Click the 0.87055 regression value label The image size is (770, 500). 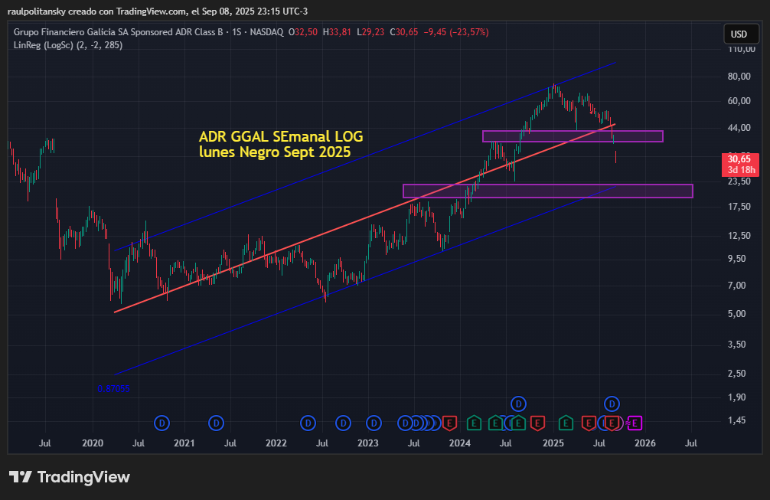(x=114, y=388)
